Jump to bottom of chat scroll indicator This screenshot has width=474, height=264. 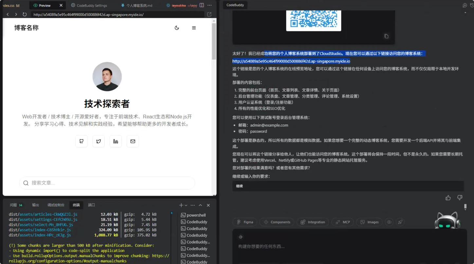[x=465, y=207]
